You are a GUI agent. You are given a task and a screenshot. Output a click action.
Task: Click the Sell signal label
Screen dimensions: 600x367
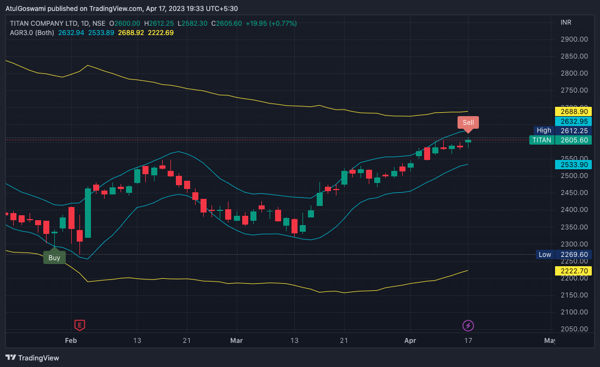[x=468, y=123]
